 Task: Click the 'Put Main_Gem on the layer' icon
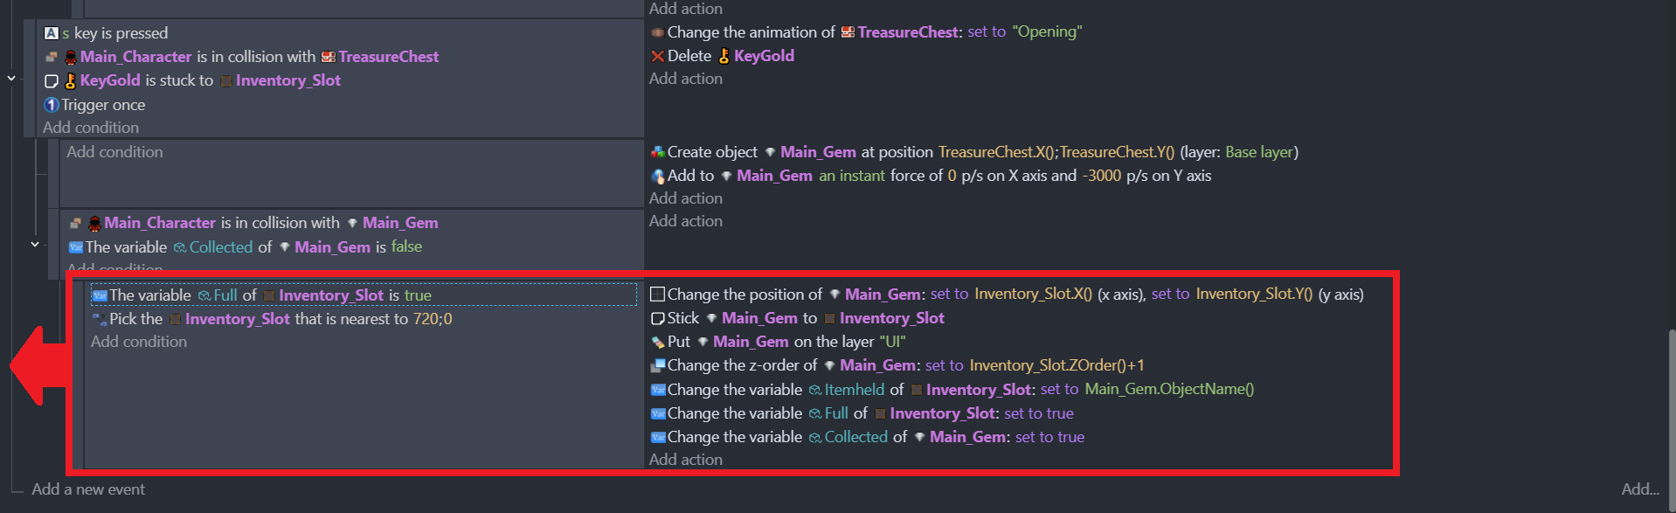[x=657, y=342]
